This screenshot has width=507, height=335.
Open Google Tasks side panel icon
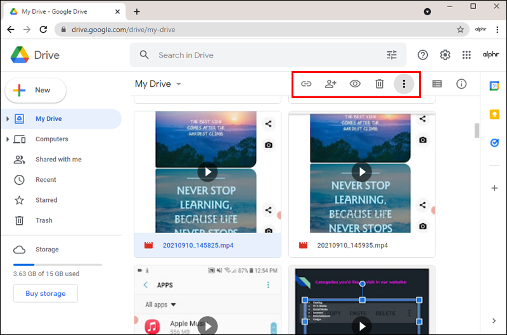[x=494, y=142]
